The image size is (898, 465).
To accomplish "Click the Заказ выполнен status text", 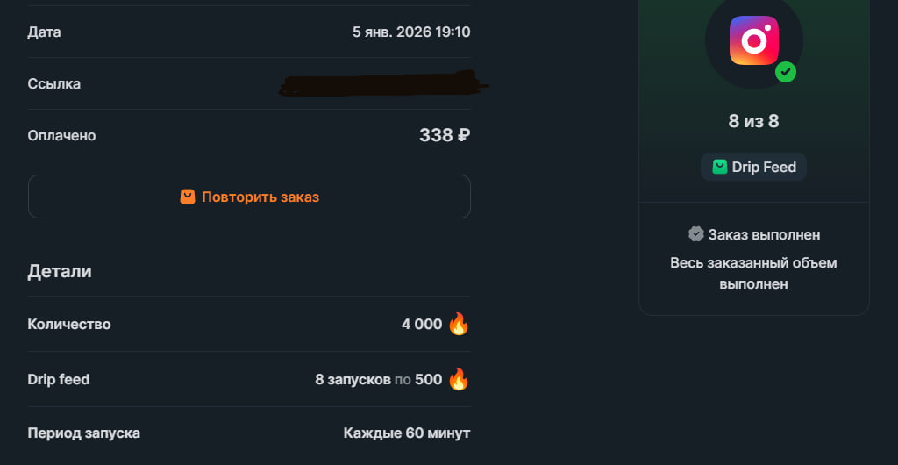I will point(764,234).
